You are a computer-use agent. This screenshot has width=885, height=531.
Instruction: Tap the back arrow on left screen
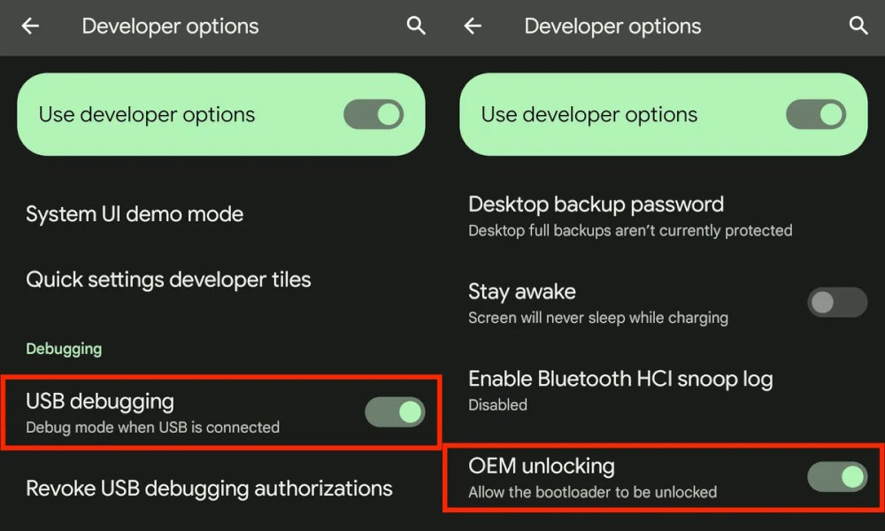click(x=30, y=26)
